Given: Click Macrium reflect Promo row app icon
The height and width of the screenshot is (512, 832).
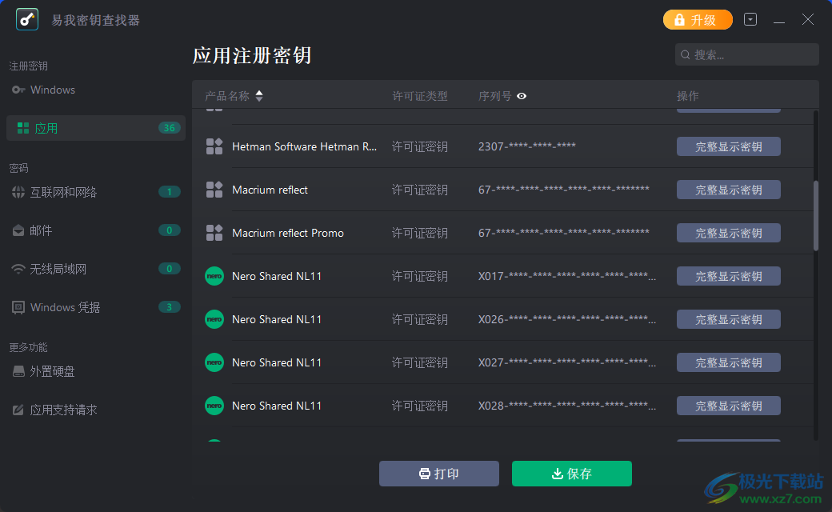Looking at the screenshot, I should click(214, 233).
